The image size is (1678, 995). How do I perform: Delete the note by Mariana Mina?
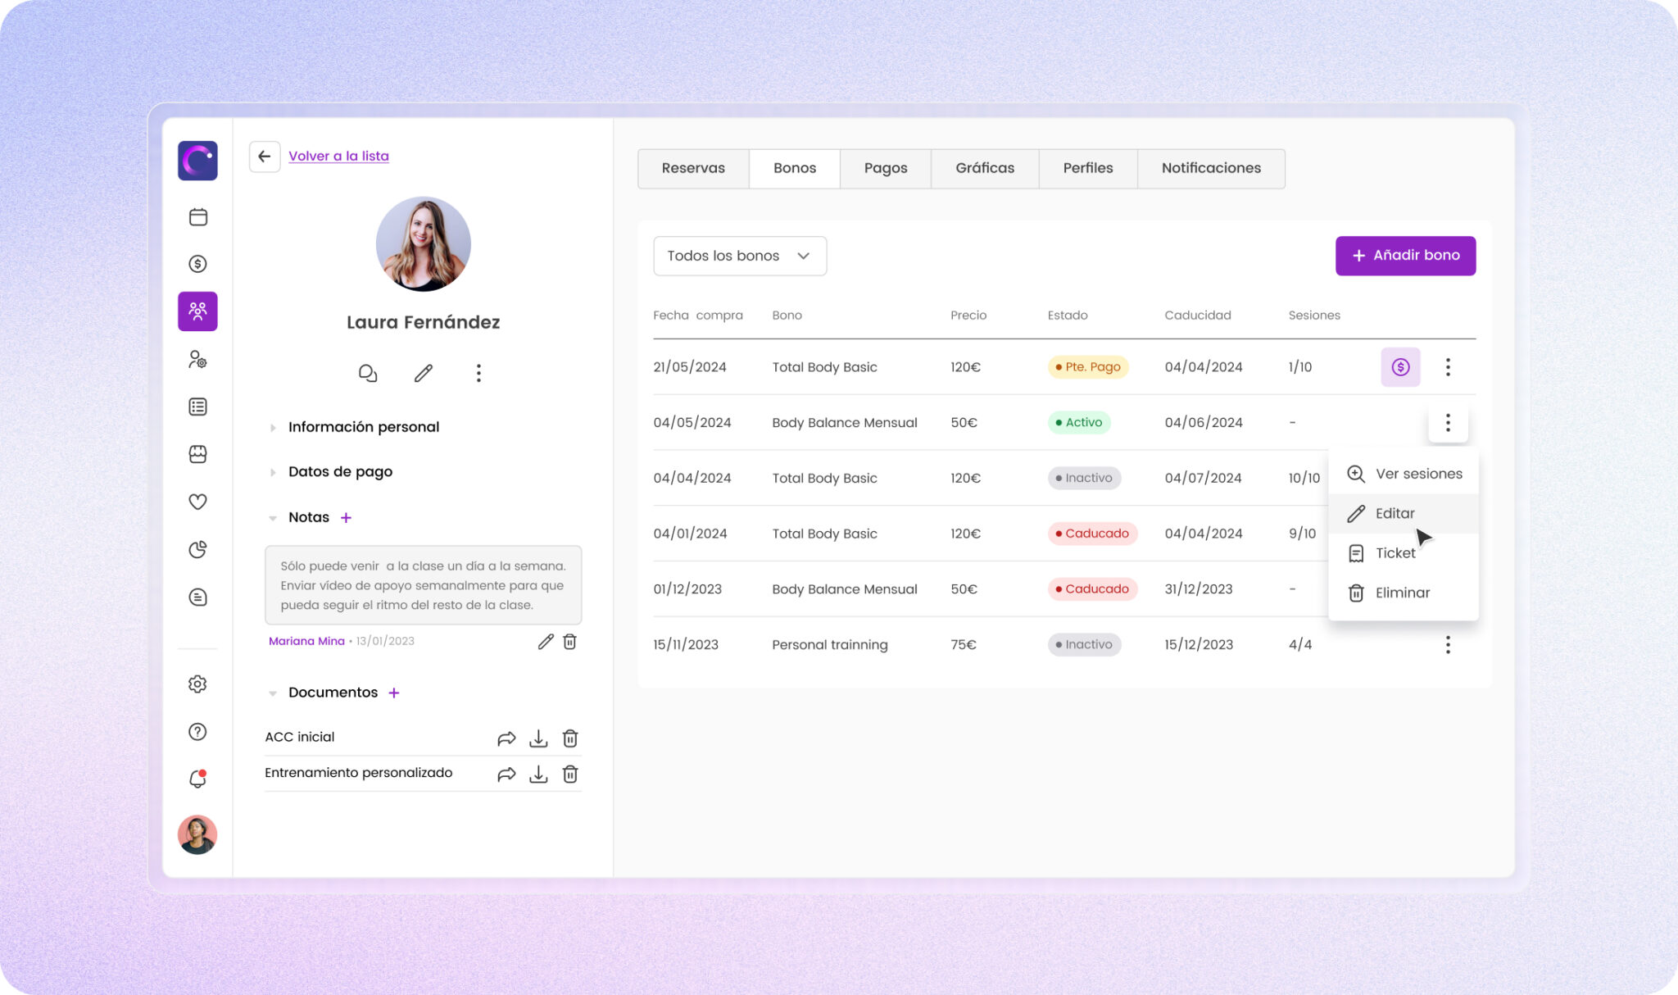pos(570,642)
